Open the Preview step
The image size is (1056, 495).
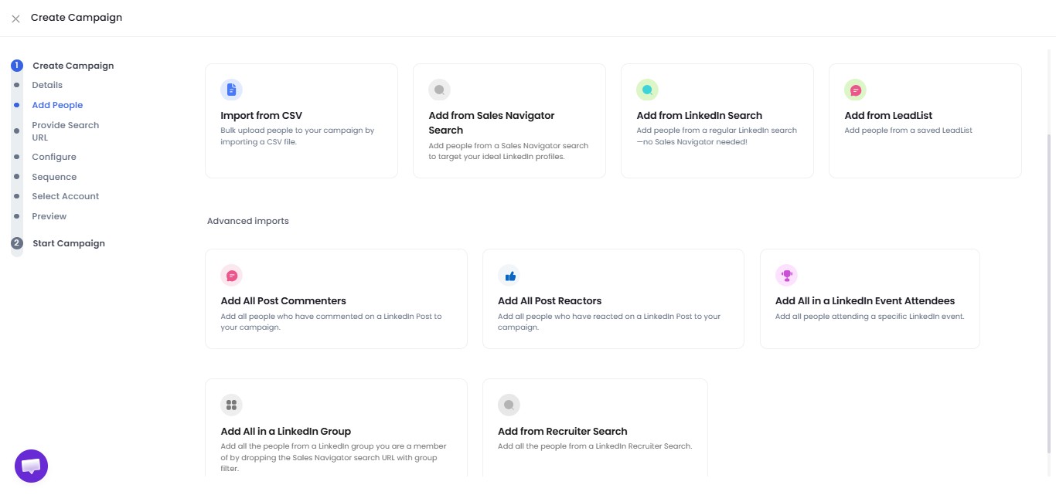click(x=49, y=216)
